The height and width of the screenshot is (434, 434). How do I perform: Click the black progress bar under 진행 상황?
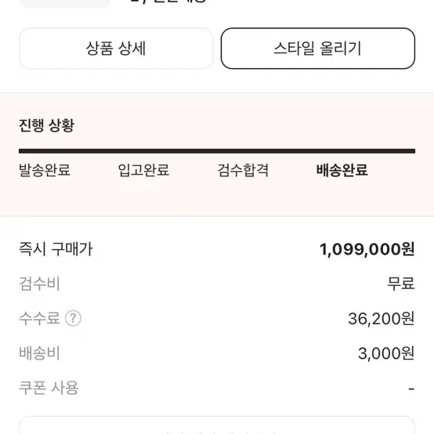217,151
